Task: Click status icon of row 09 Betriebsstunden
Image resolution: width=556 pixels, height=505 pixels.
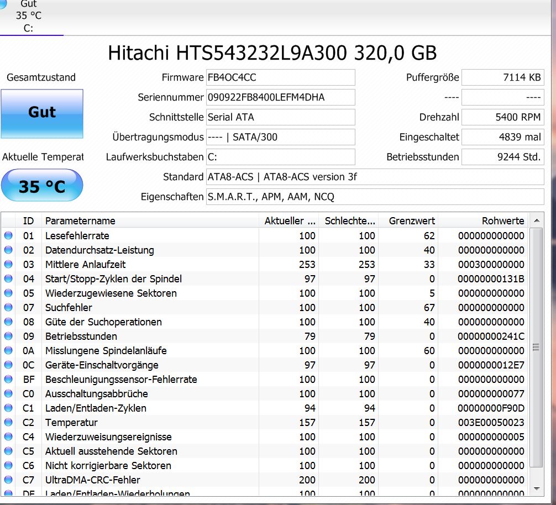Action: point(8,336)
